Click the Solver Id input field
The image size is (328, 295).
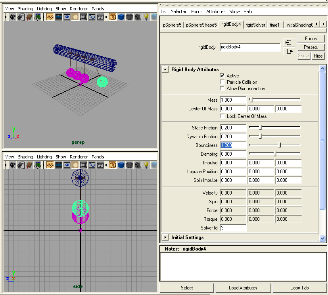click(233, 228)
